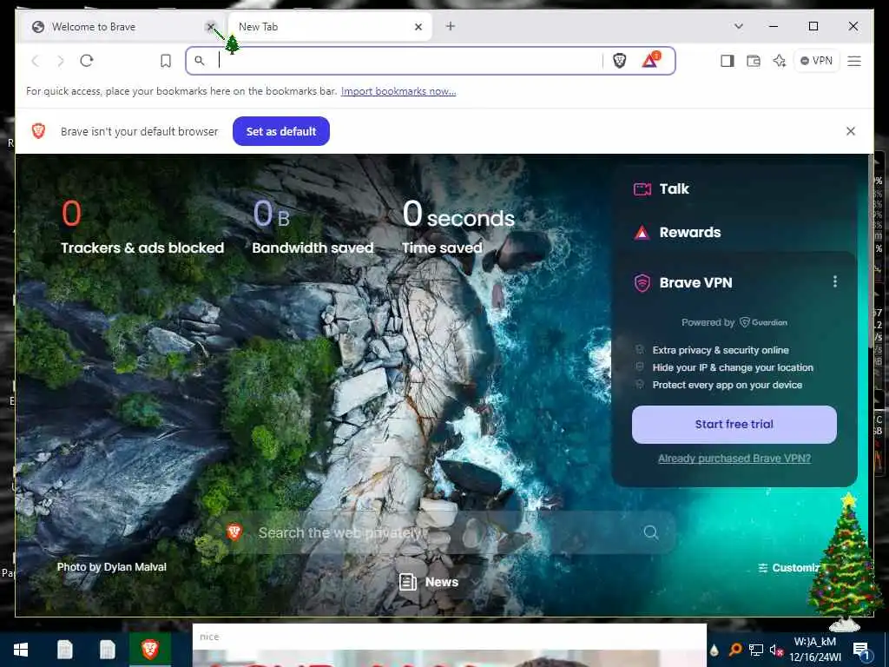Click Protect every app on your device
889x667 pixels.
pos(727,385)
